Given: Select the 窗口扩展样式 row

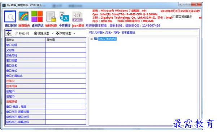Looking at the screenshot, I should tap(46, 76).
